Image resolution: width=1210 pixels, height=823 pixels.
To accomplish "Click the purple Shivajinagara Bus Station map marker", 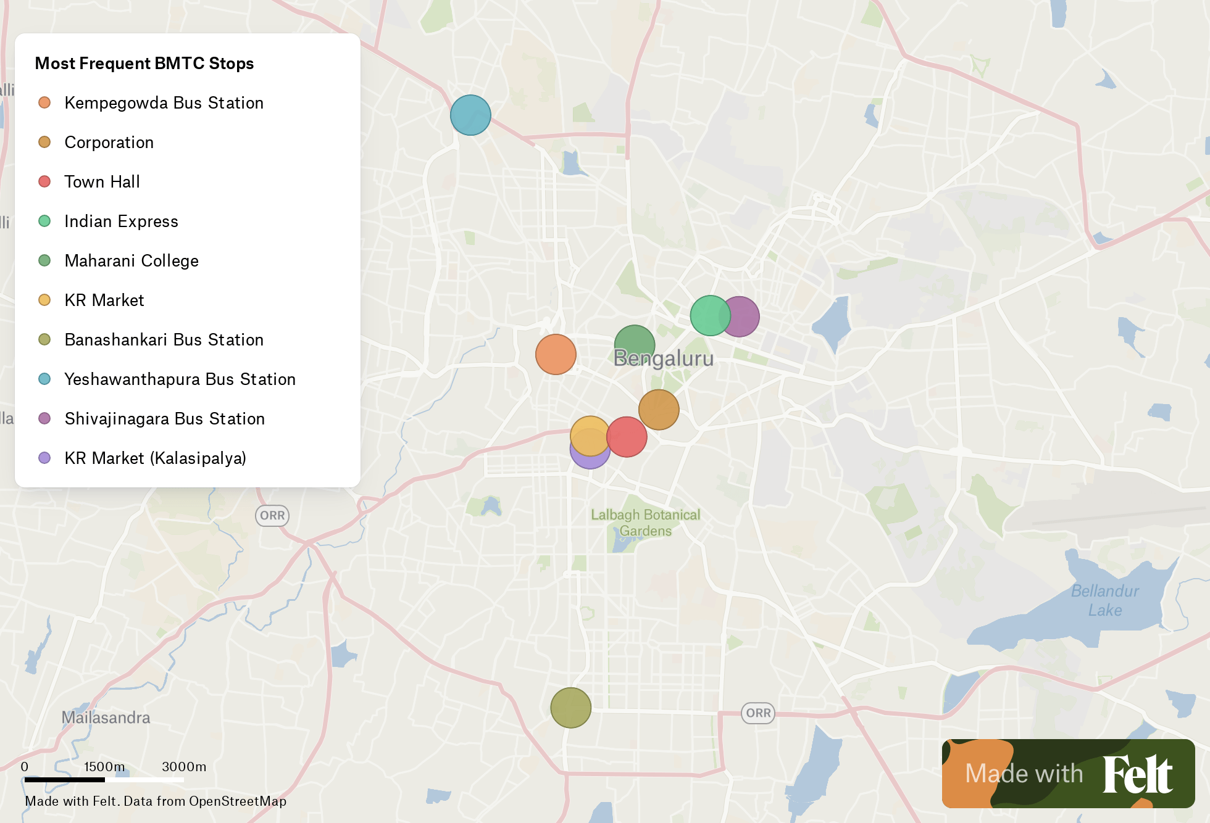I will point(746,316).
